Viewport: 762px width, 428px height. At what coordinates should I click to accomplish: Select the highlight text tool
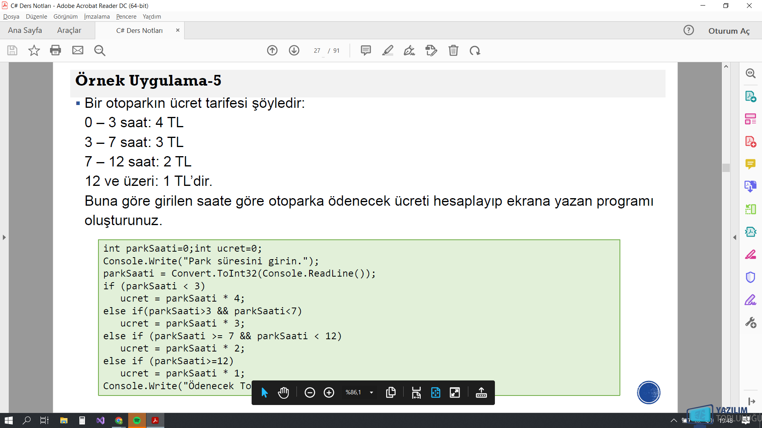tap(388, 50)
